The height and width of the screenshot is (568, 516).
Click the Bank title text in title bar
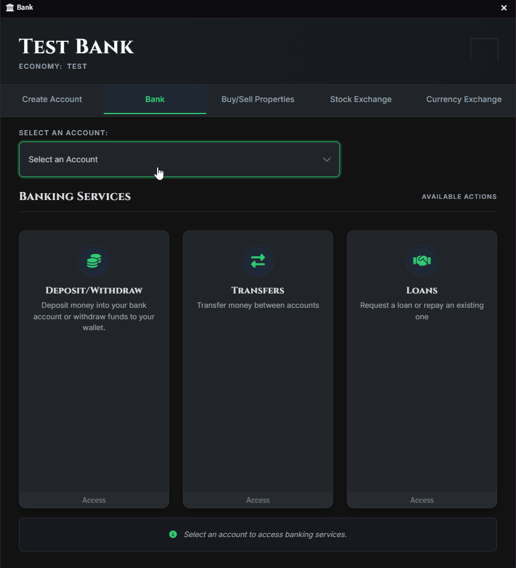click(25, 7)
